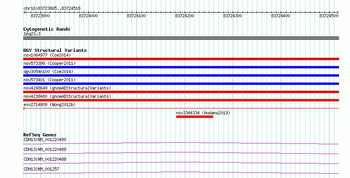Click the magenta line for CDH13|NM_001220489
The image size is (350, 178).
coord(181,153)
